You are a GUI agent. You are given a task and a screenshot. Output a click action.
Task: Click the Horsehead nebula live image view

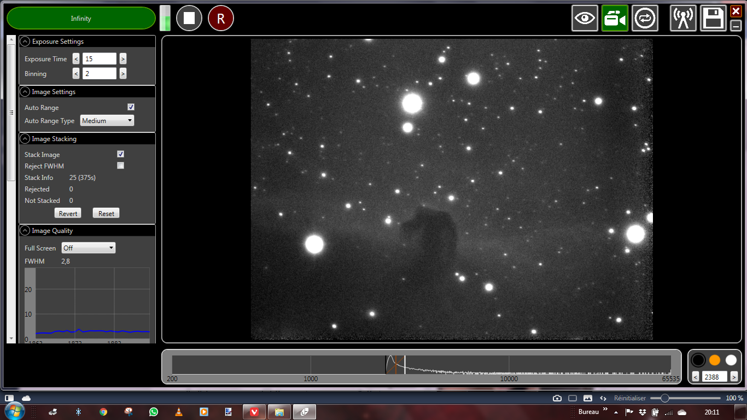click(x=452, y=189)
